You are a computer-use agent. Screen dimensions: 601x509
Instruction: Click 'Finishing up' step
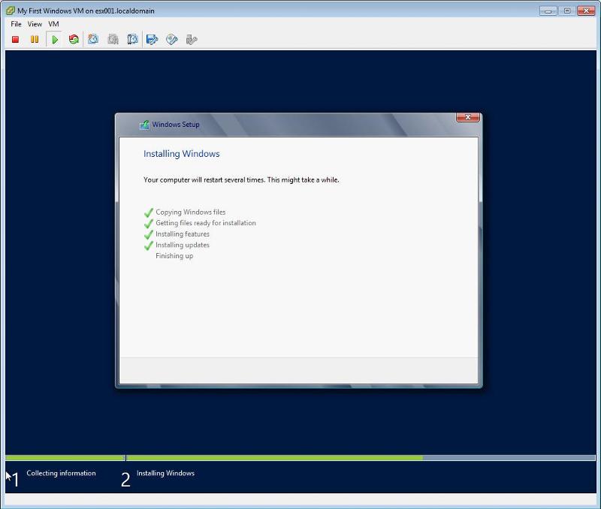[174, 256]
